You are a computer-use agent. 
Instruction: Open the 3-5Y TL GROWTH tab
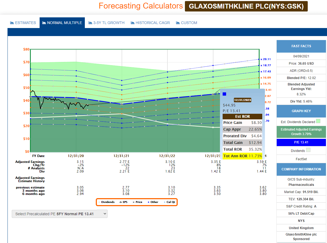[x=106, y=23]
